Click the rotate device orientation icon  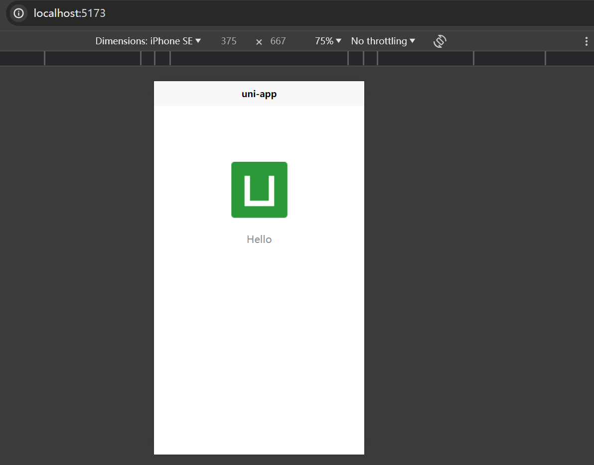[440, 41]
